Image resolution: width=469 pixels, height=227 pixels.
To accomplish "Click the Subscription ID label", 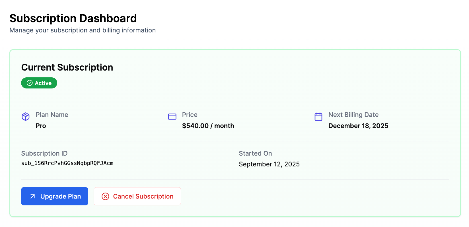I will click(44, 153).
